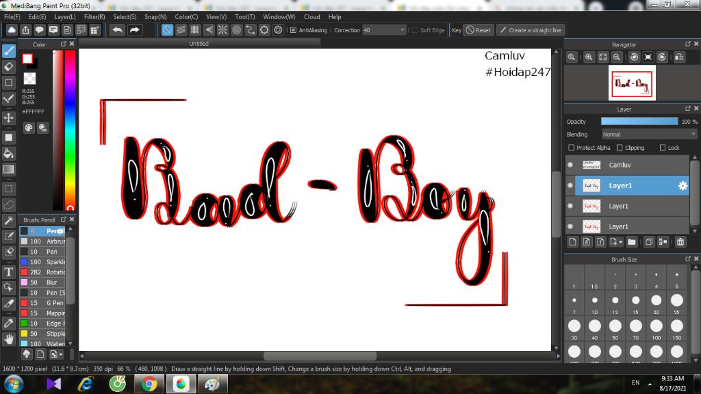Open the Snap menu

click(x=155, y=17)
